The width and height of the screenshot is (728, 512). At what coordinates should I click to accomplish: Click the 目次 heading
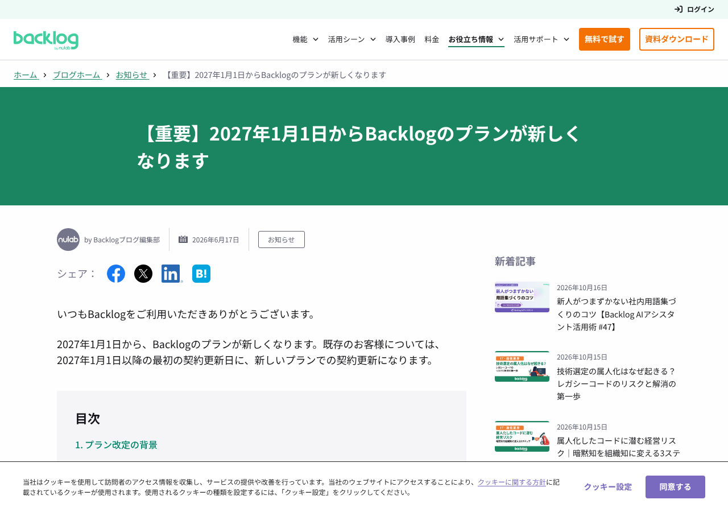(88, 419)
